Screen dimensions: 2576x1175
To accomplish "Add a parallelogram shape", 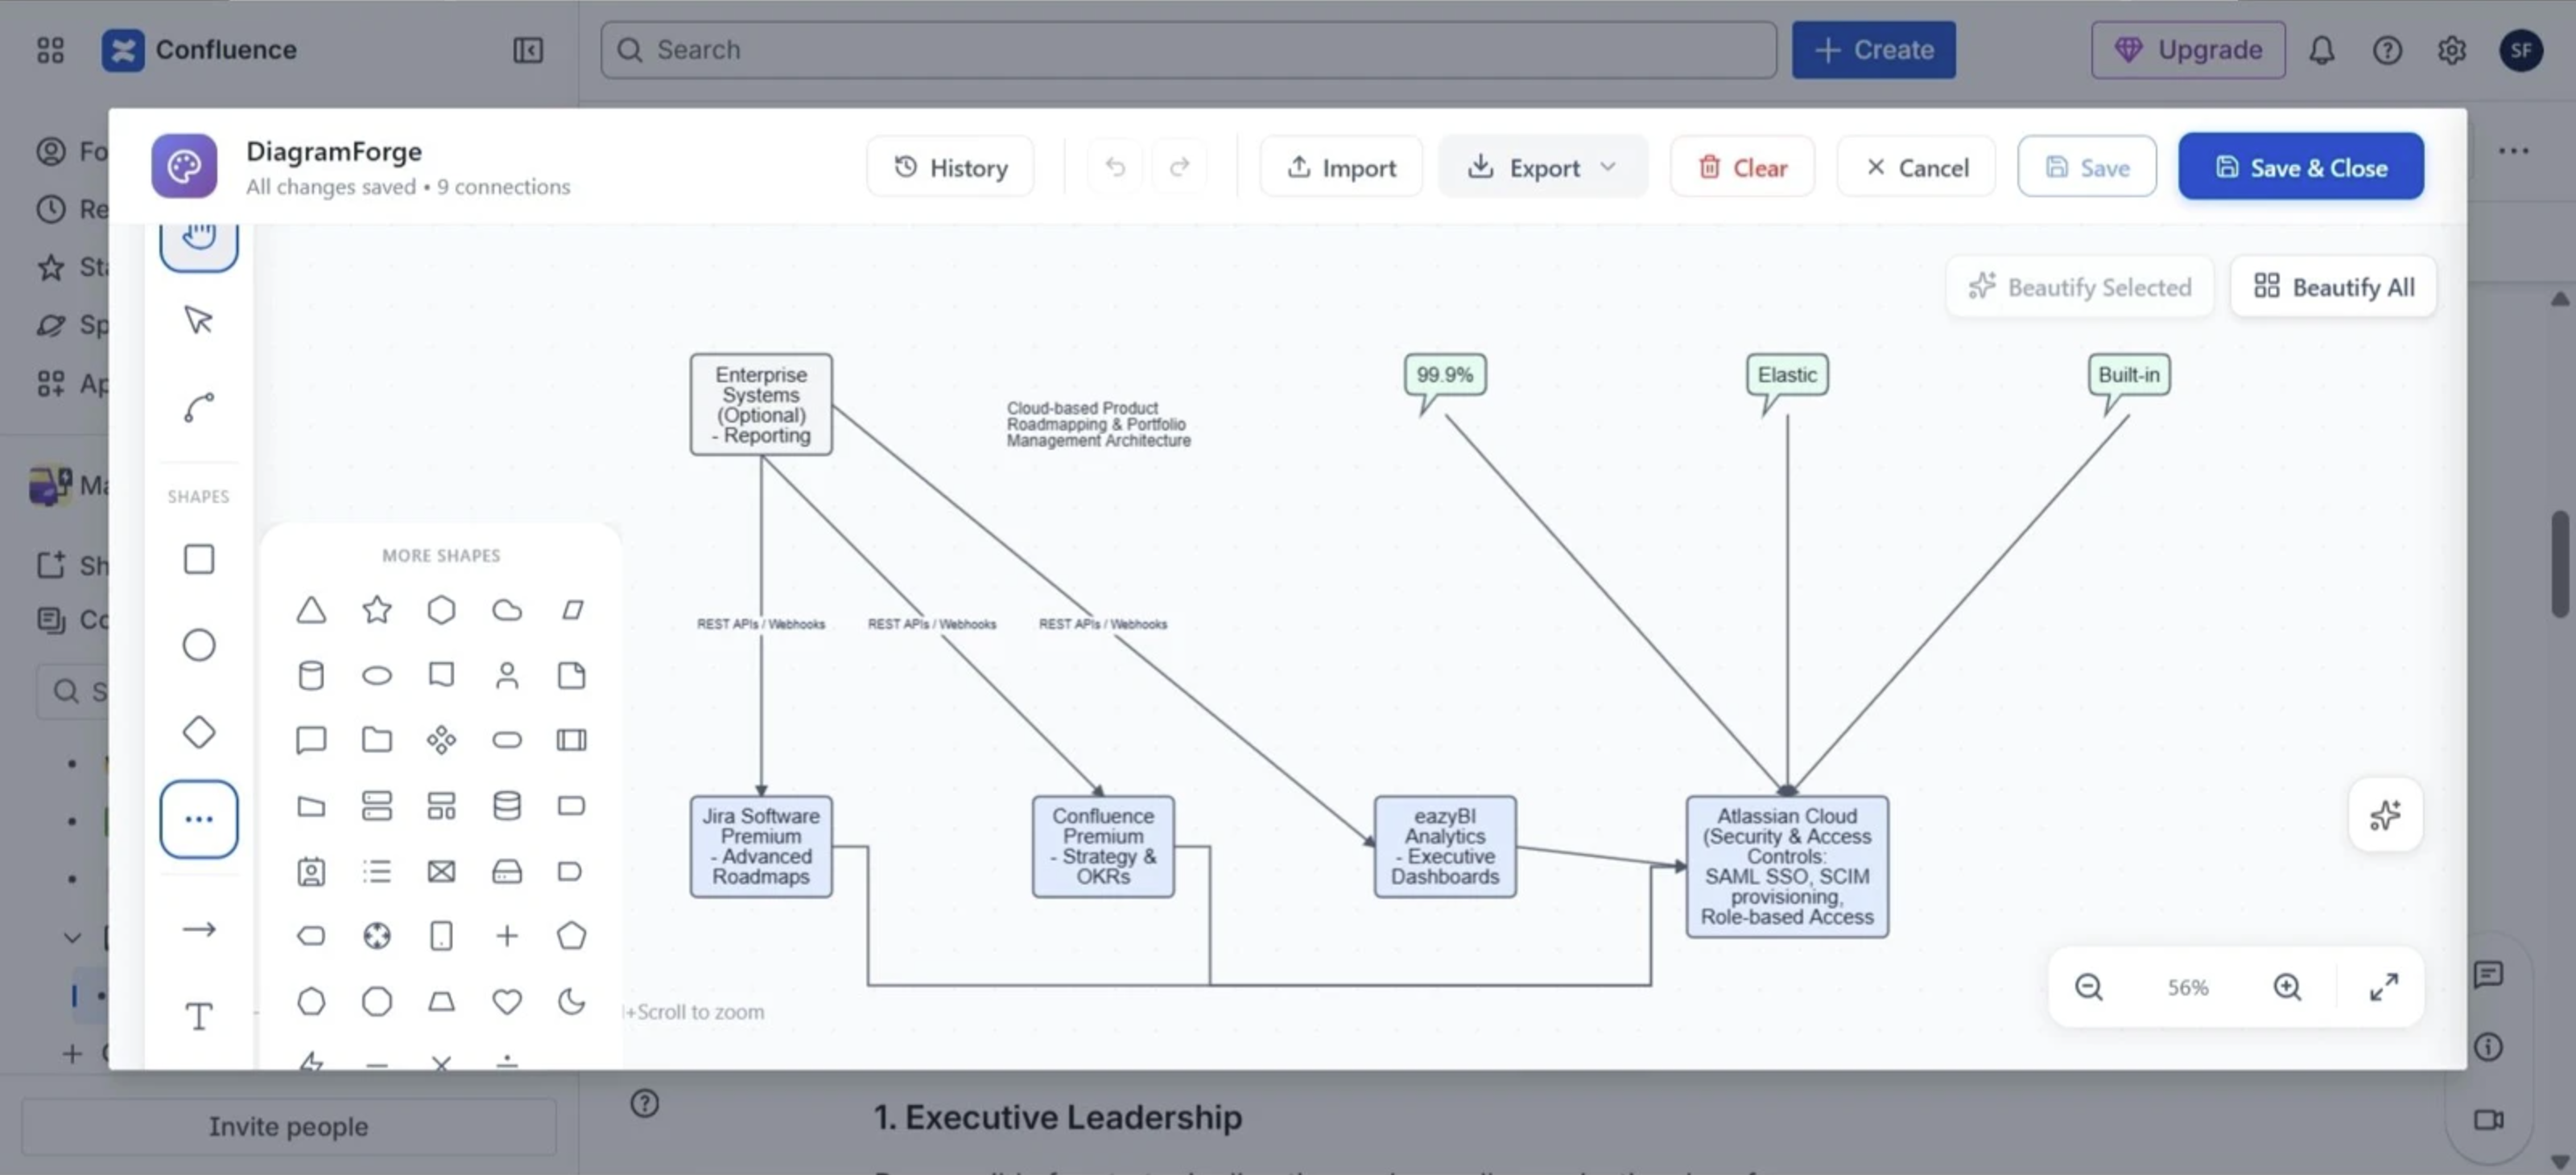I will (572, 610).
